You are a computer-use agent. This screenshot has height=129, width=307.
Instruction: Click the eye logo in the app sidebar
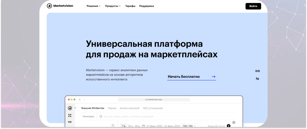(70, 108)
